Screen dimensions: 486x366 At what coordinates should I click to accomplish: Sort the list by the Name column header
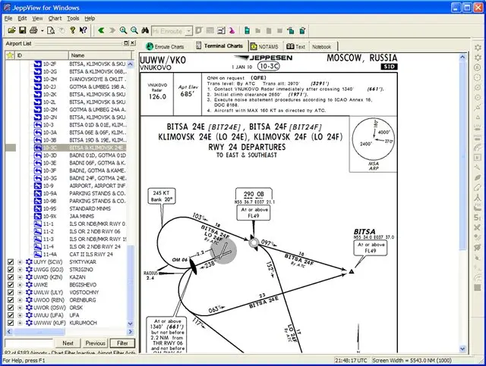100,55
